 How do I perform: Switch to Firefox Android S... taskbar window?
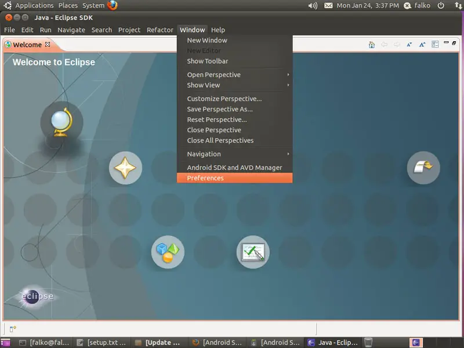[x=216, y=343]
